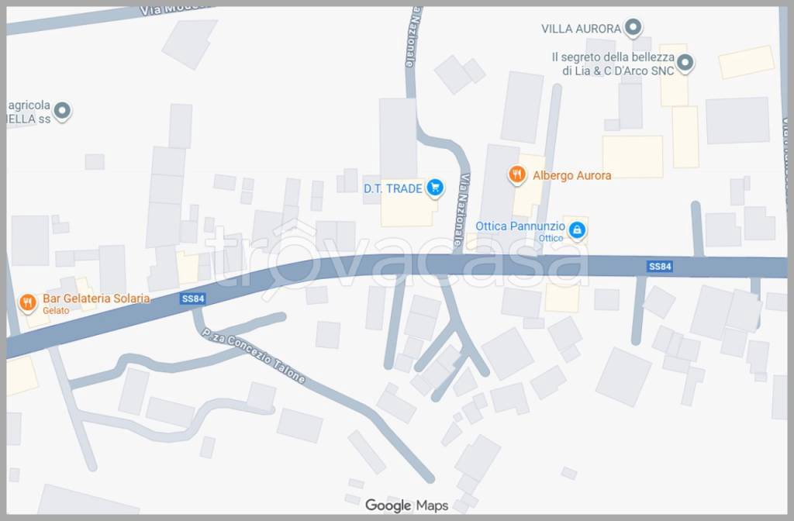Click the Albergo Aurora restaurant icon

click(x=516, y=175)
